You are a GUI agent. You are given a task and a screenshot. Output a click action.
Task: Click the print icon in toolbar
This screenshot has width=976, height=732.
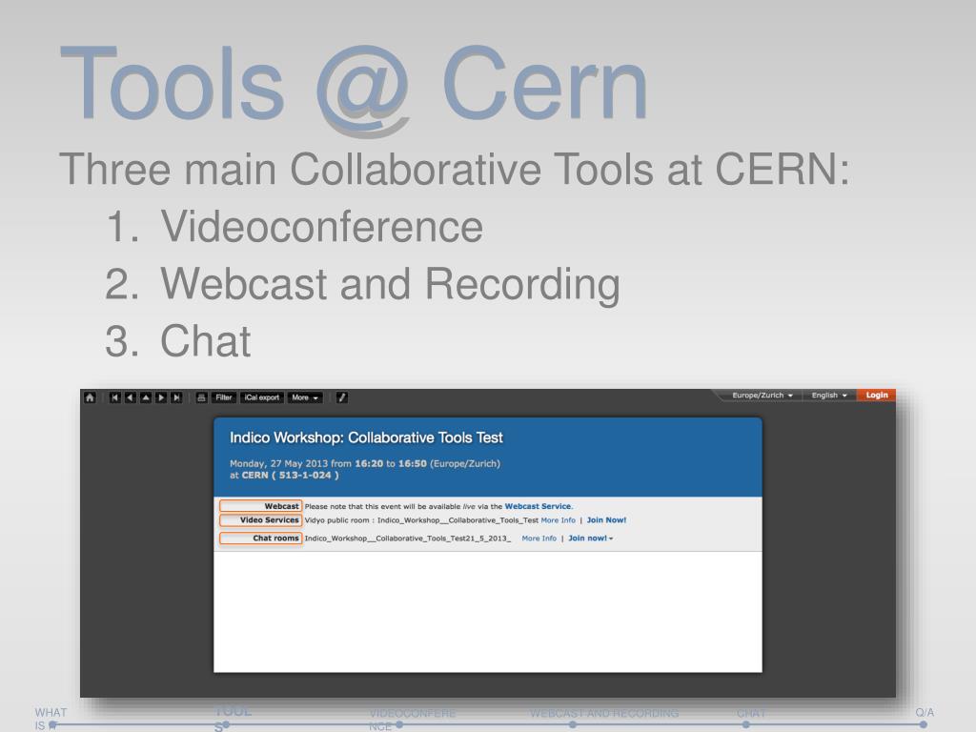(201, 397)
